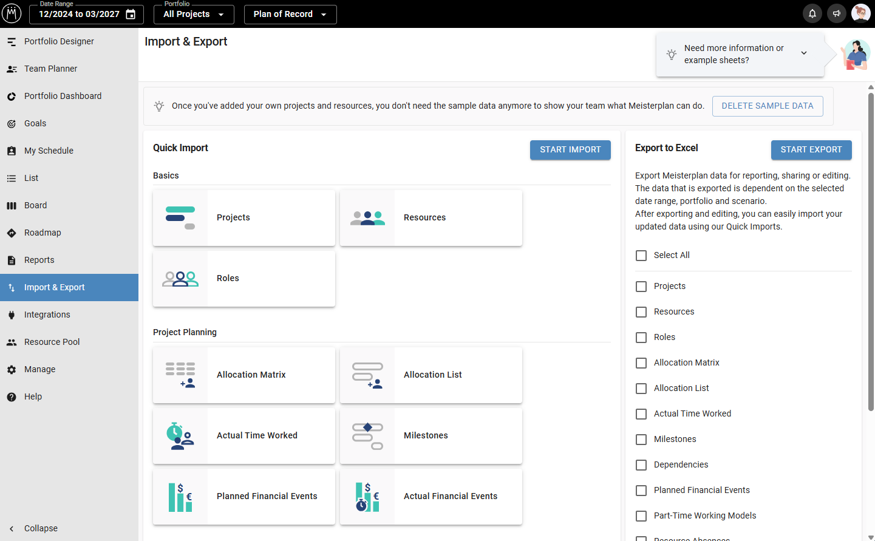This screenshot has height=541, width=875.
Task: Click the Actual Time Worked card icon
Action: pyautogui.click(x=180, y=436)
